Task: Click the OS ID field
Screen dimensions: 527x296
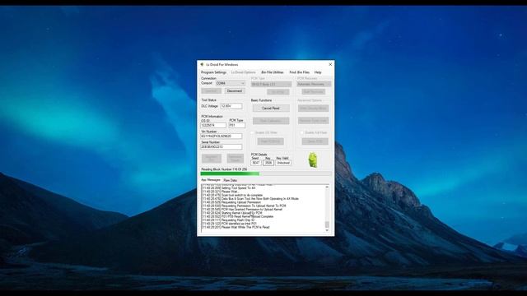Action: [213, 125]
